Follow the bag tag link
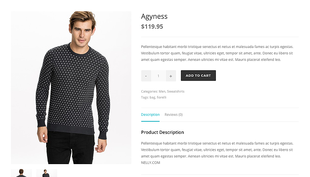 (x=152, y=97)
